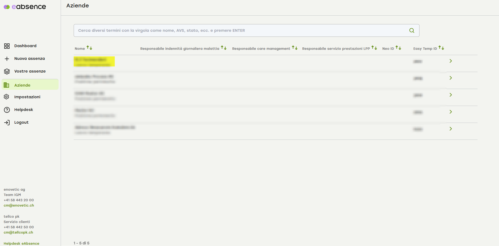The image size is (499, 246).
Task: Toggle sort for Easy Temp ID column
Action: click(441, 48)
